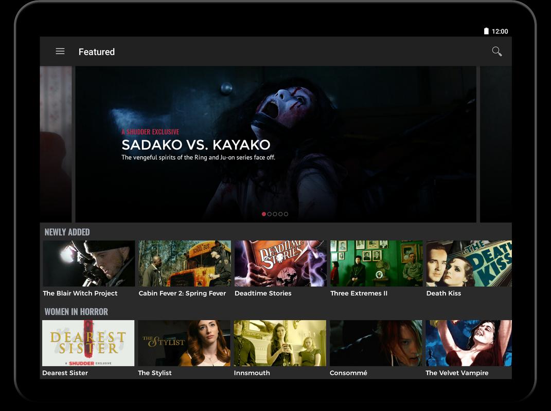Tap the battery icon in status bar

(486, 31)
